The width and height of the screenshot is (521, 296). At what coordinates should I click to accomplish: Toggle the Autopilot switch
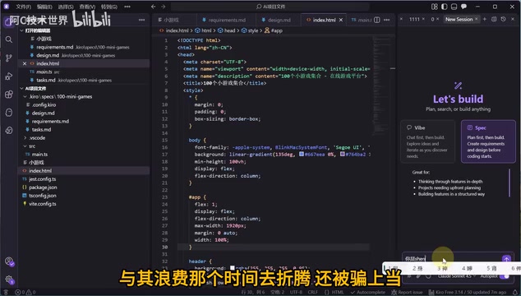505,276
